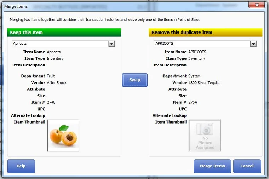Click vendor 1800 Silver Tequila

(x=204, y=83)
